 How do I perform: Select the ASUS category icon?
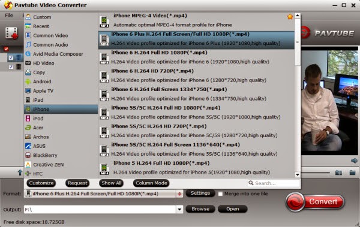coord(28,146)
